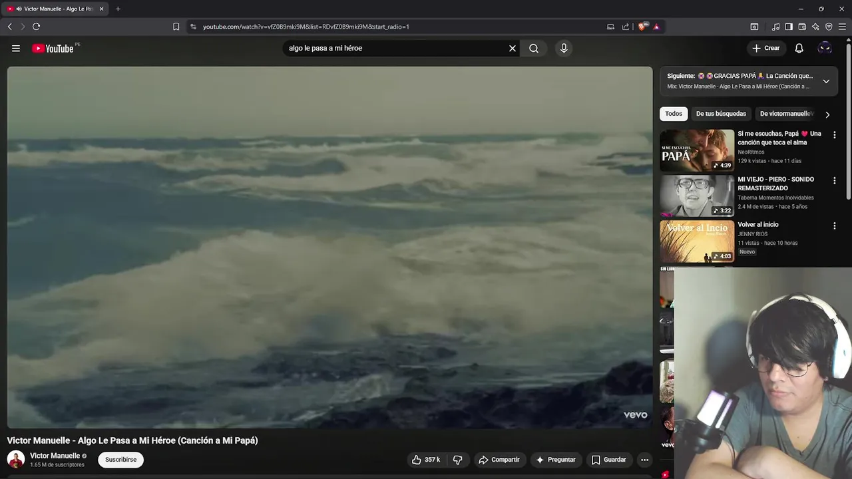The height and width of the screenshot is (479, 852).
Task: Like the video with thumbs up
Action: [425, 460]
